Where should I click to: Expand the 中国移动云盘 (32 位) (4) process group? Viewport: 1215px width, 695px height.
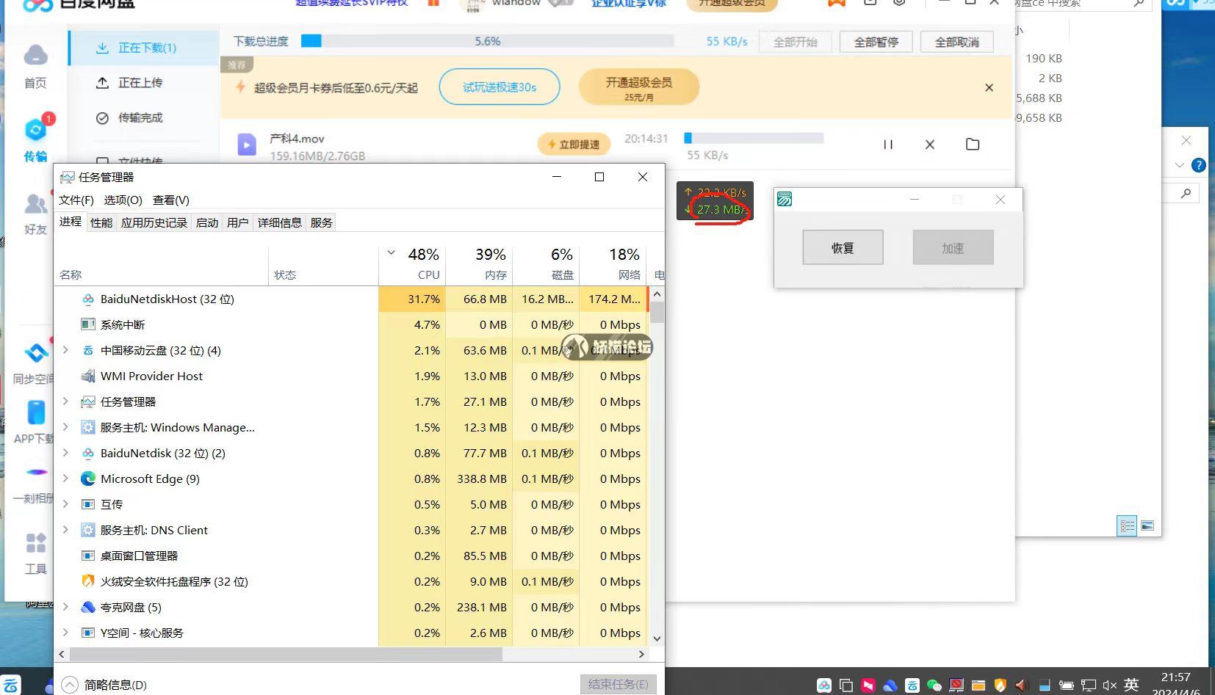click(x=65, y=350)
